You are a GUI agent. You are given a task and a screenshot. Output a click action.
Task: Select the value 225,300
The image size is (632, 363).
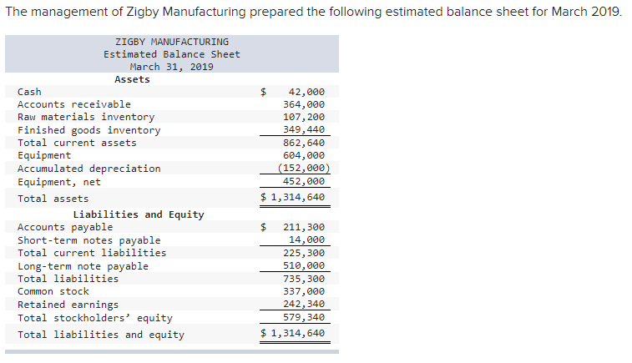click(x=304, y=253)
